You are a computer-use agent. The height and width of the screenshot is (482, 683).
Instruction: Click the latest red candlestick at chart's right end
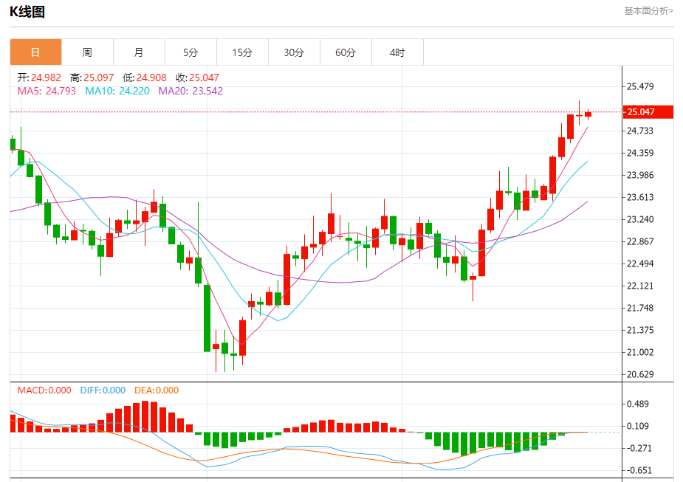(x=588, y=114)
